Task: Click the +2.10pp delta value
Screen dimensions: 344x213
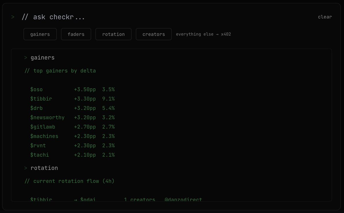Action: pos(85,155)
